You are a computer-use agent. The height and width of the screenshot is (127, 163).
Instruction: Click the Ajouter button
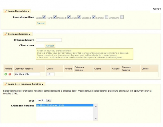coord(50,46)
